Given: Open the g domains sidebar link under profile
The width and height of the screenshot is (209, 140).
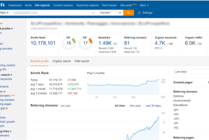Looking at the screenshot, I should 6,49.
